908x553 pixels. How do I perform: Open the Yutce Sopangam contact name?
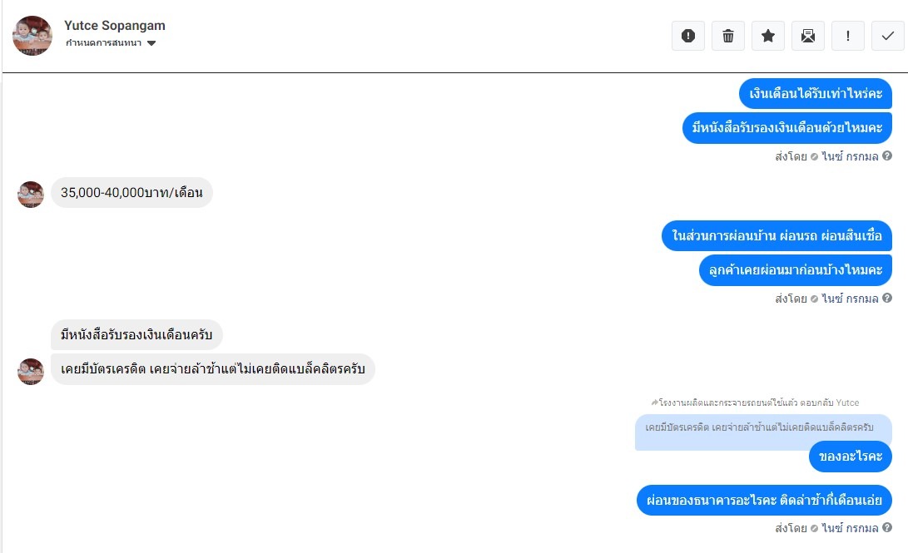(115, 26)
